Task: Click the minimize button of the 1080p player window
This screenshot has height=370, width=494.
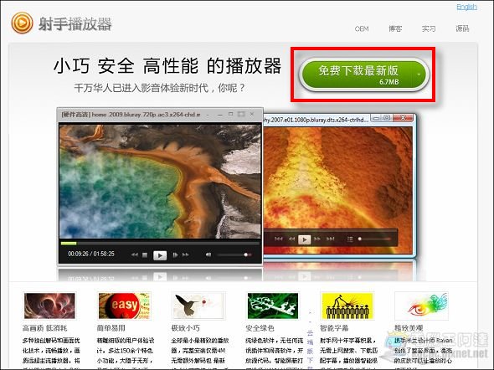Action: click(x=376, y=118)
